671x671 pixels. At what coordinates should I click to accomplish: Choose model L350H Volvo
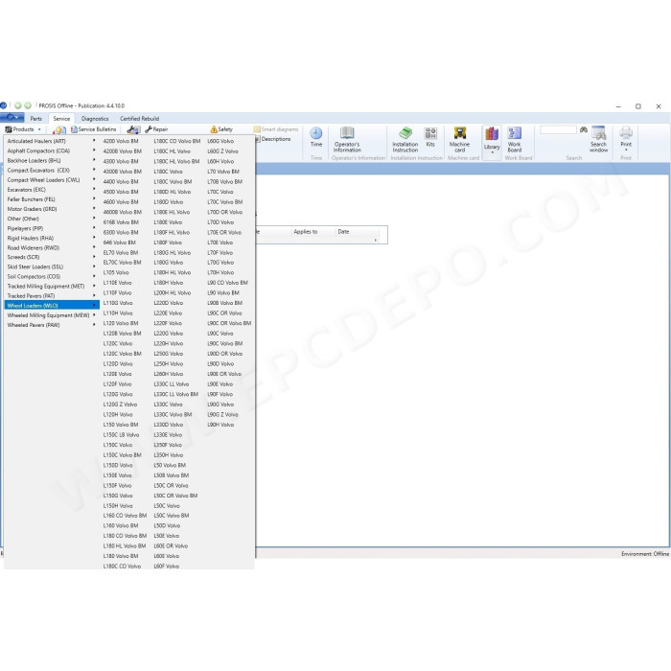click(169, 455)
